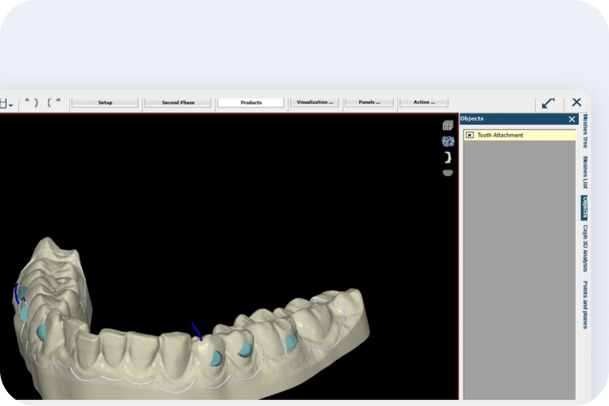The image size is (609, 406).
Task: Click the undo arrow in the toolbar
Action: tap(32, 102)
